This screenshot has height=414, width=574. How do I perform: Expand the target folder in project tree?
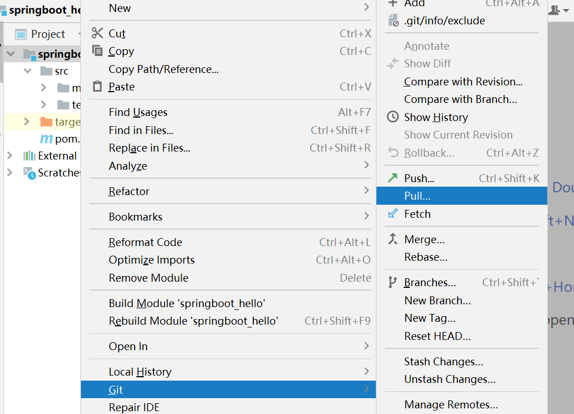point(27,122)
